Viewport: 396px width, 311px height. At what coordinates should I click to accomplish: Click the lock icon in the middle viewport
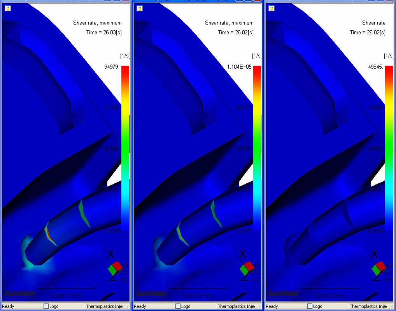[140, 9]
